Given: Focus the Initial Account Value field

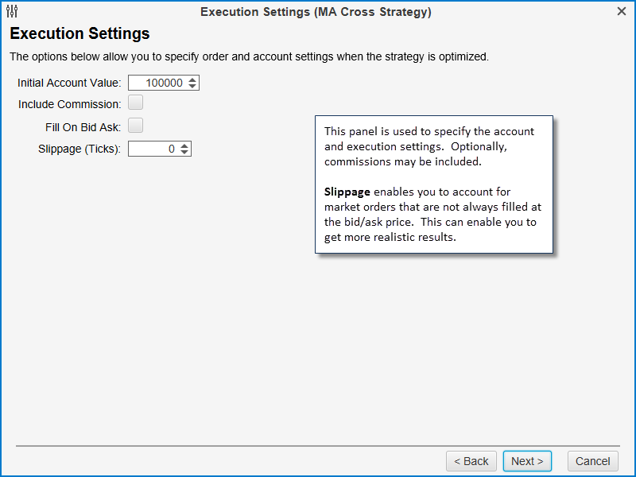Looking at the screenshot, I should pos(157,83).
